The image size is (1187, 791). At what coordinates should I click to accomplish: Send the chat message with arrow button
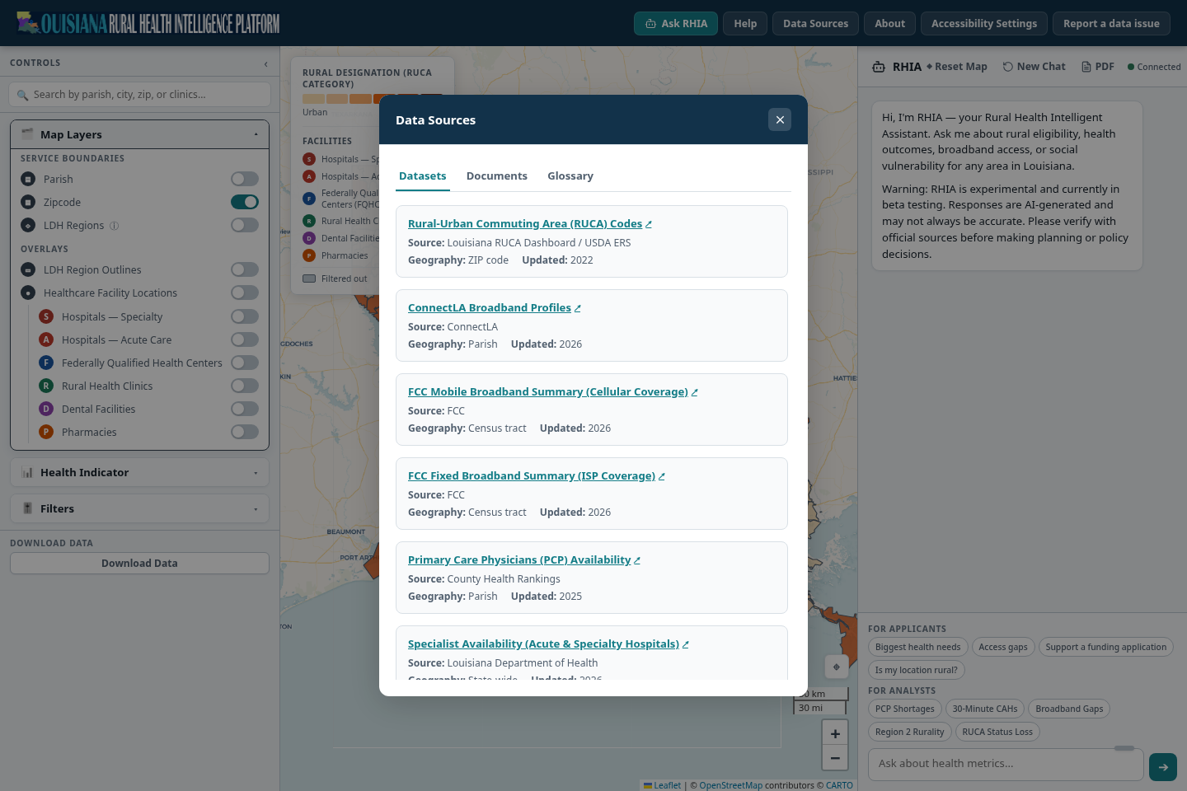click(1163, 767)
